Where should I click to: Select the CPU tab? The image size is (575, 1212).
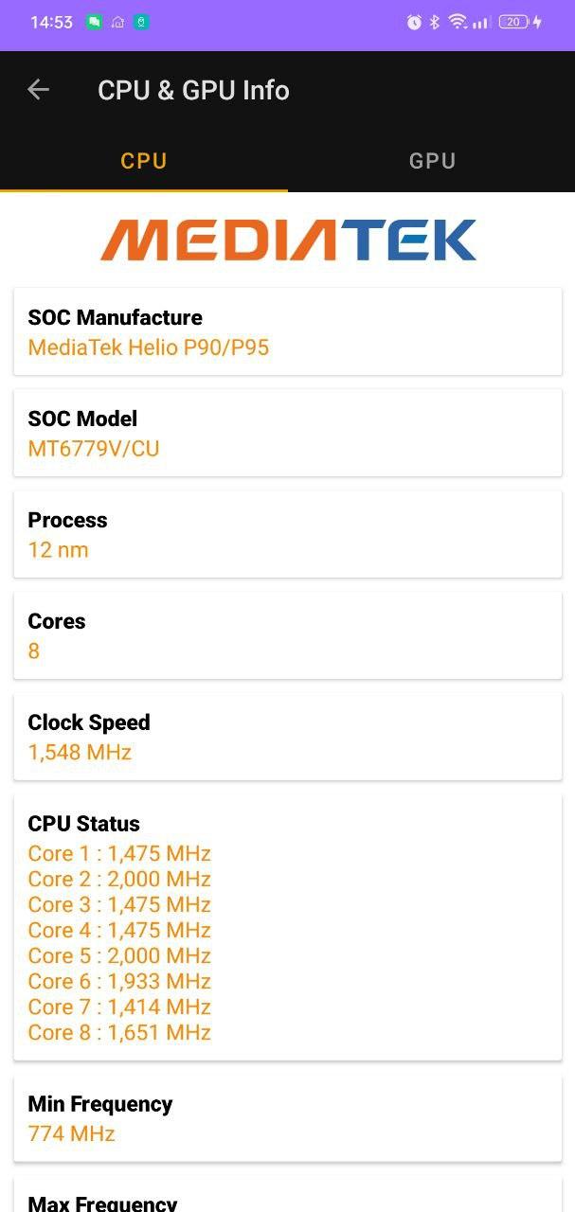click(x=144, y=161)
